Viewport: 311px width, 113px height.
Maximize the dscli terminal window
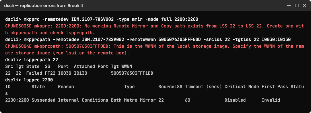pos(297,5)
